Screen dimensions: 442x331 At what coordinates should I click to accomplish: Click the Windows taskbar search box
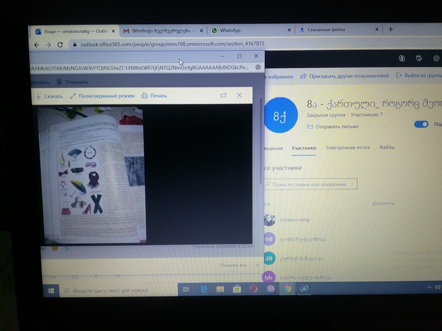118,290
